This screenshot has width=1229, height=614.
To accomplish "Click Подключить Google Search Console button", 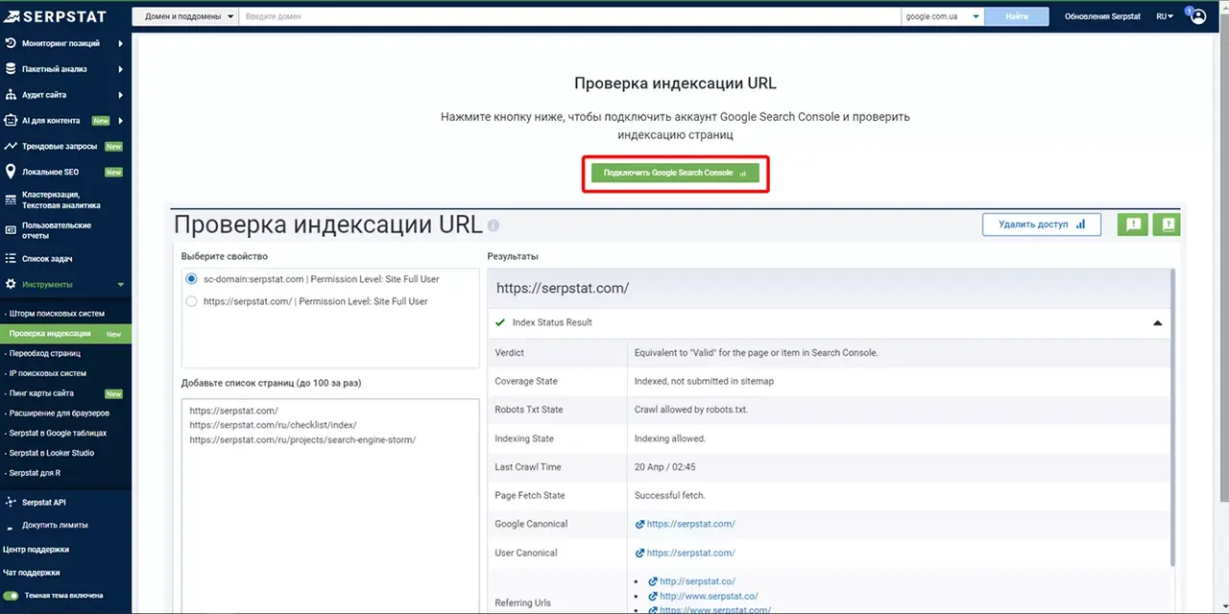I will coord(675,173).
